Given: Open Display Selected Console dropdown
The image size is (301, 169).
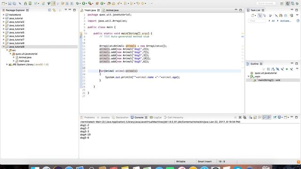Looking at the screenshot, I should click(x=282, y=117).
